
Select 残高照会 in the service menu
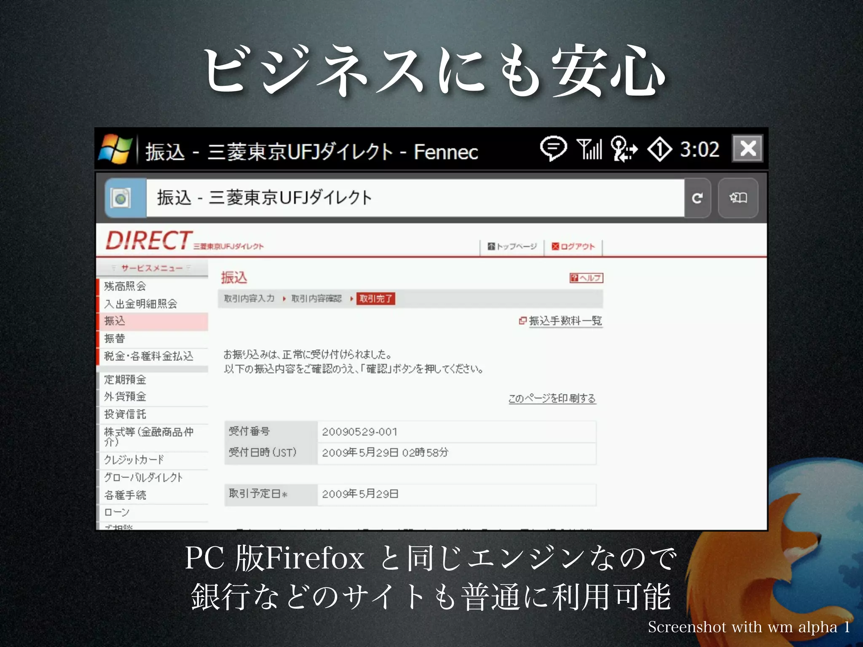(125, 286)
